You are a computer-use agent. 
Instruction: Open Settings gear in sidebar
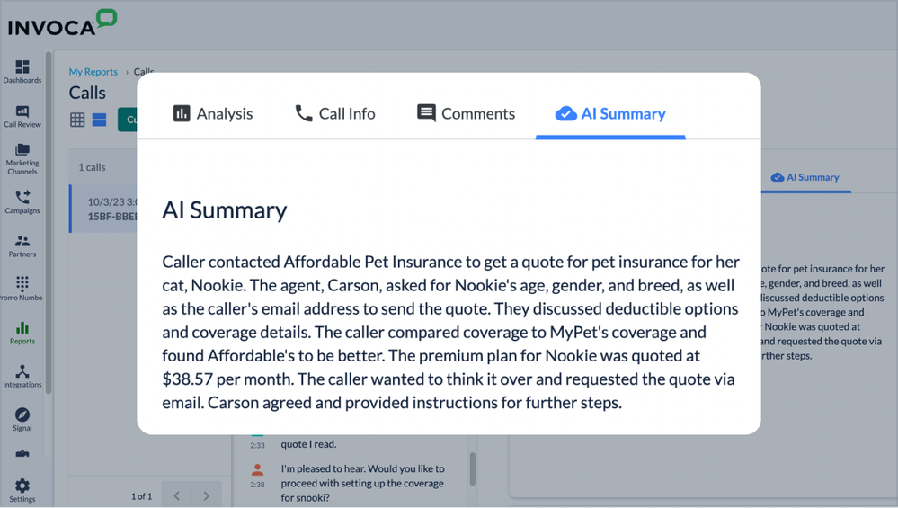point(22,490)
